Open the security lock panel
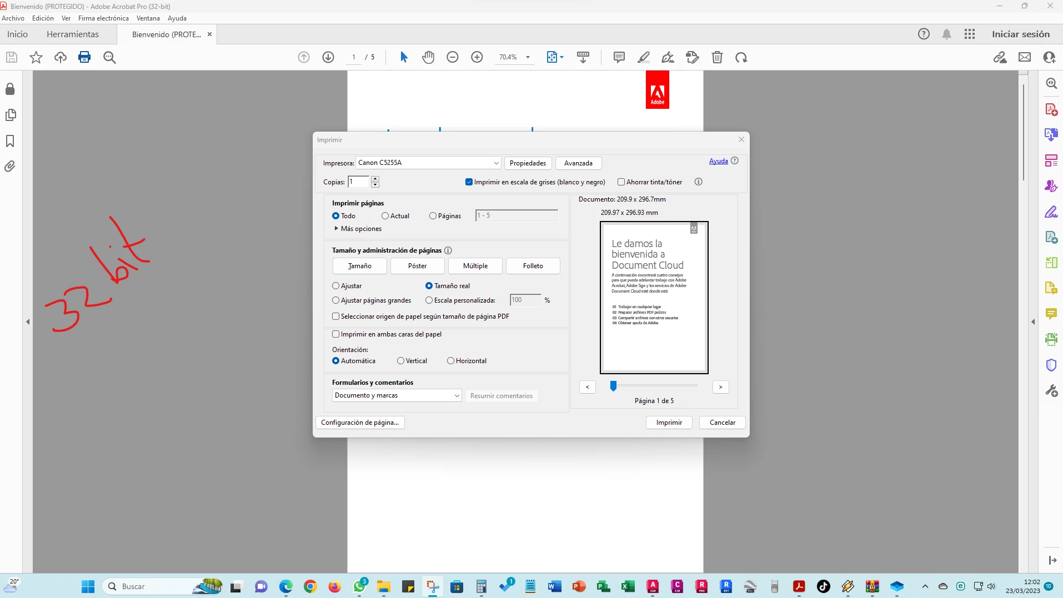The width and height of the screenshot is (1063, 598). (x=10, y=89)
